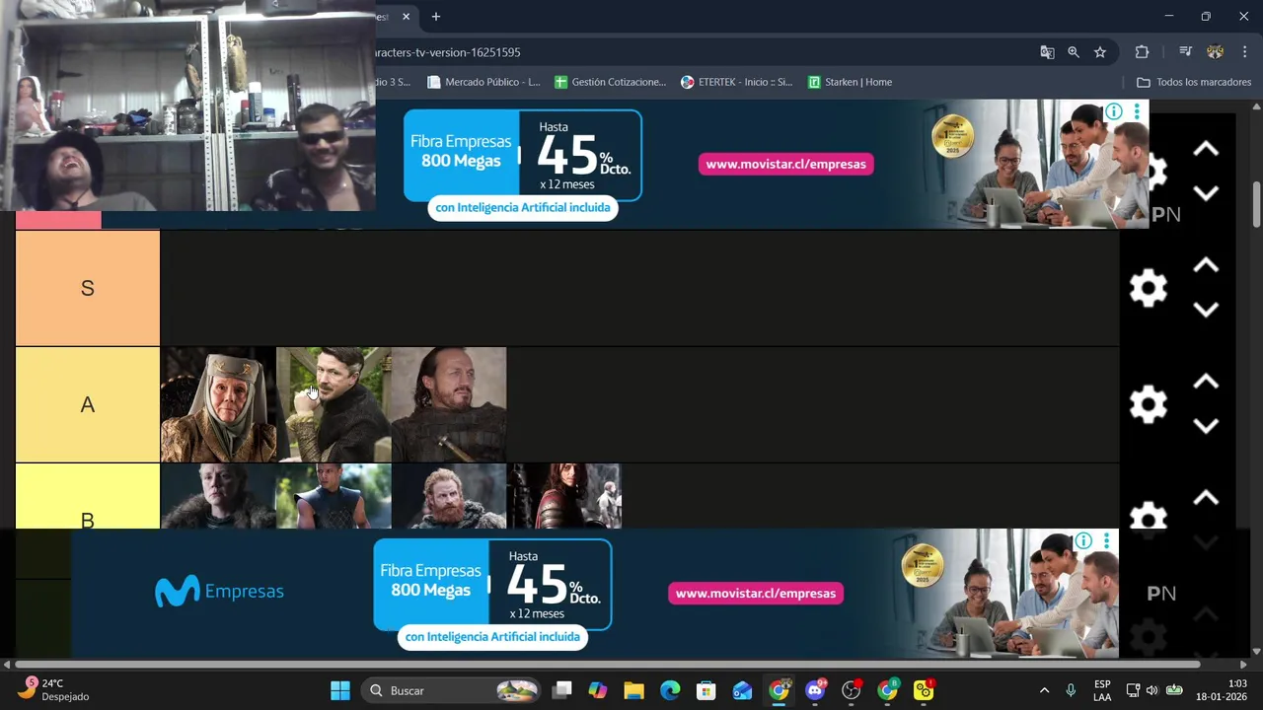1263x710 pixels.
Task: Open the Chrome three-dot menu
Action: point(1245,52)
